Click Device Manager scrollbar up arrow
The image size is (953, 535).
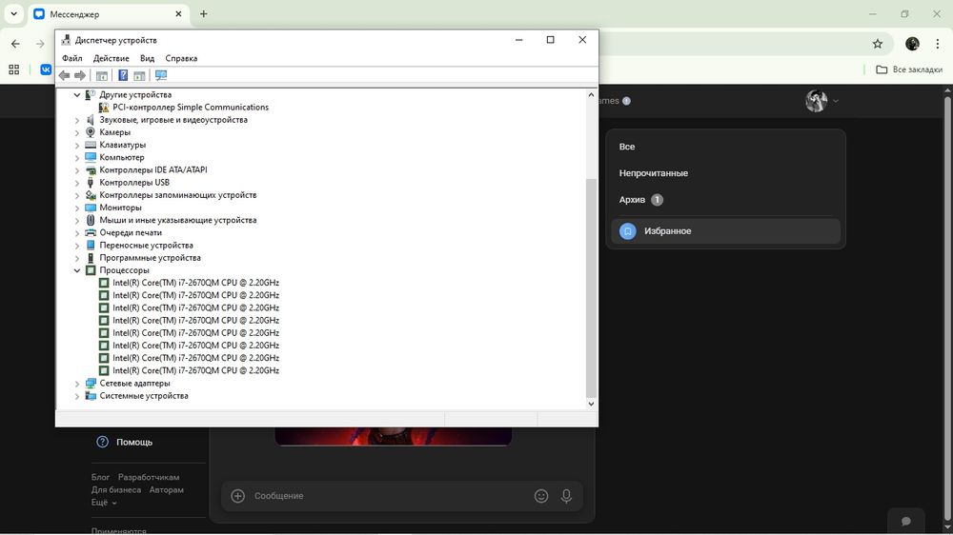tap(591, 95)
